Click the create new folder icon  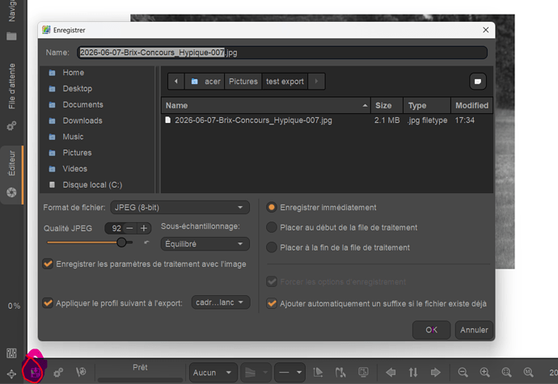tap(478, 82)
